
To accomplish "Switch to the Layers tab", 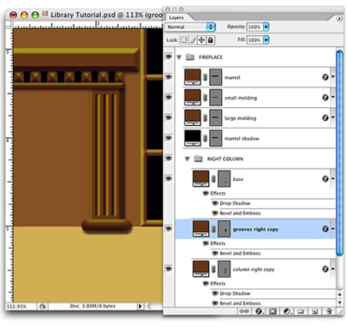I will 176,18.
